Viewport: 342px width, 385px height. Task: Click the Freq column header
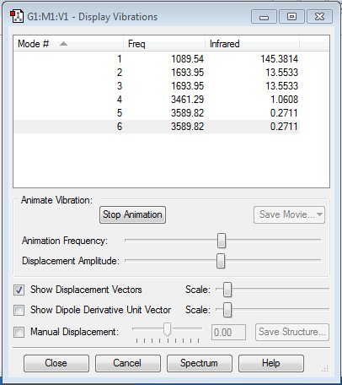(x=164, y=44)
